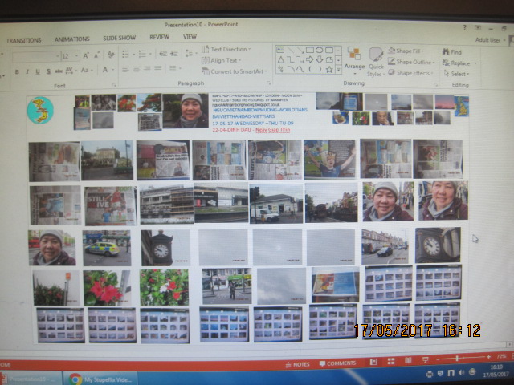Select the Rectangle shape
This screenshot has height=385, width=514.
click(310, 50)
